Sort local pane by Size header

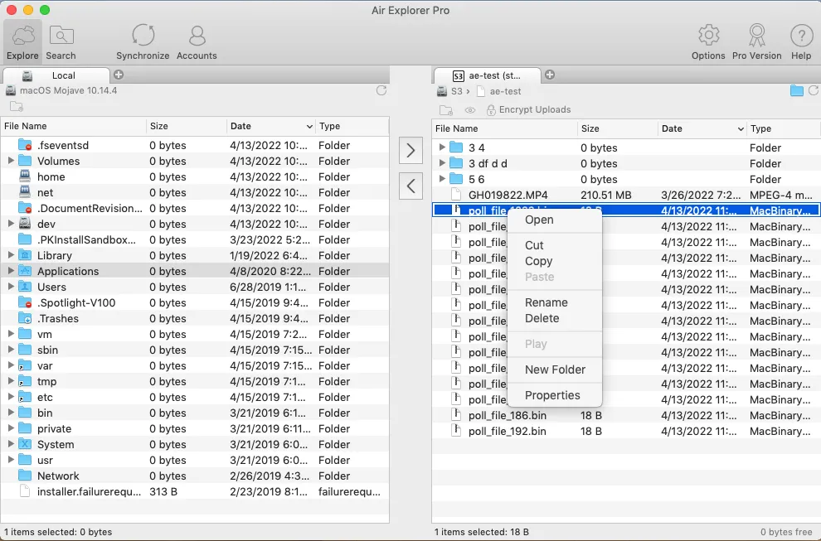[187, 126]
